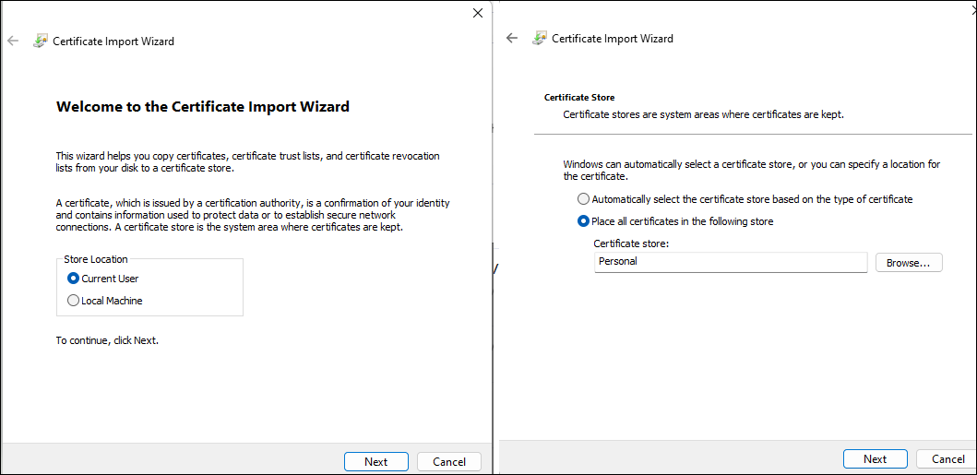This screenshot has height=475, width=977.
Task: Click the certificate icon on the Certificate Store page
Action: (540, 38)
